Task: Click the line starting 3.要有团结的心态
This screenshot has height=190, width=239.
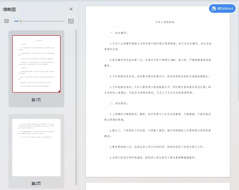Action: click(x=157, y=147)
